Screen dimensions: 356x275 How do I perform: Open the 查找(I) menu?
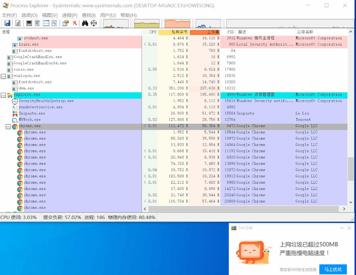click(x=88, y=15)
